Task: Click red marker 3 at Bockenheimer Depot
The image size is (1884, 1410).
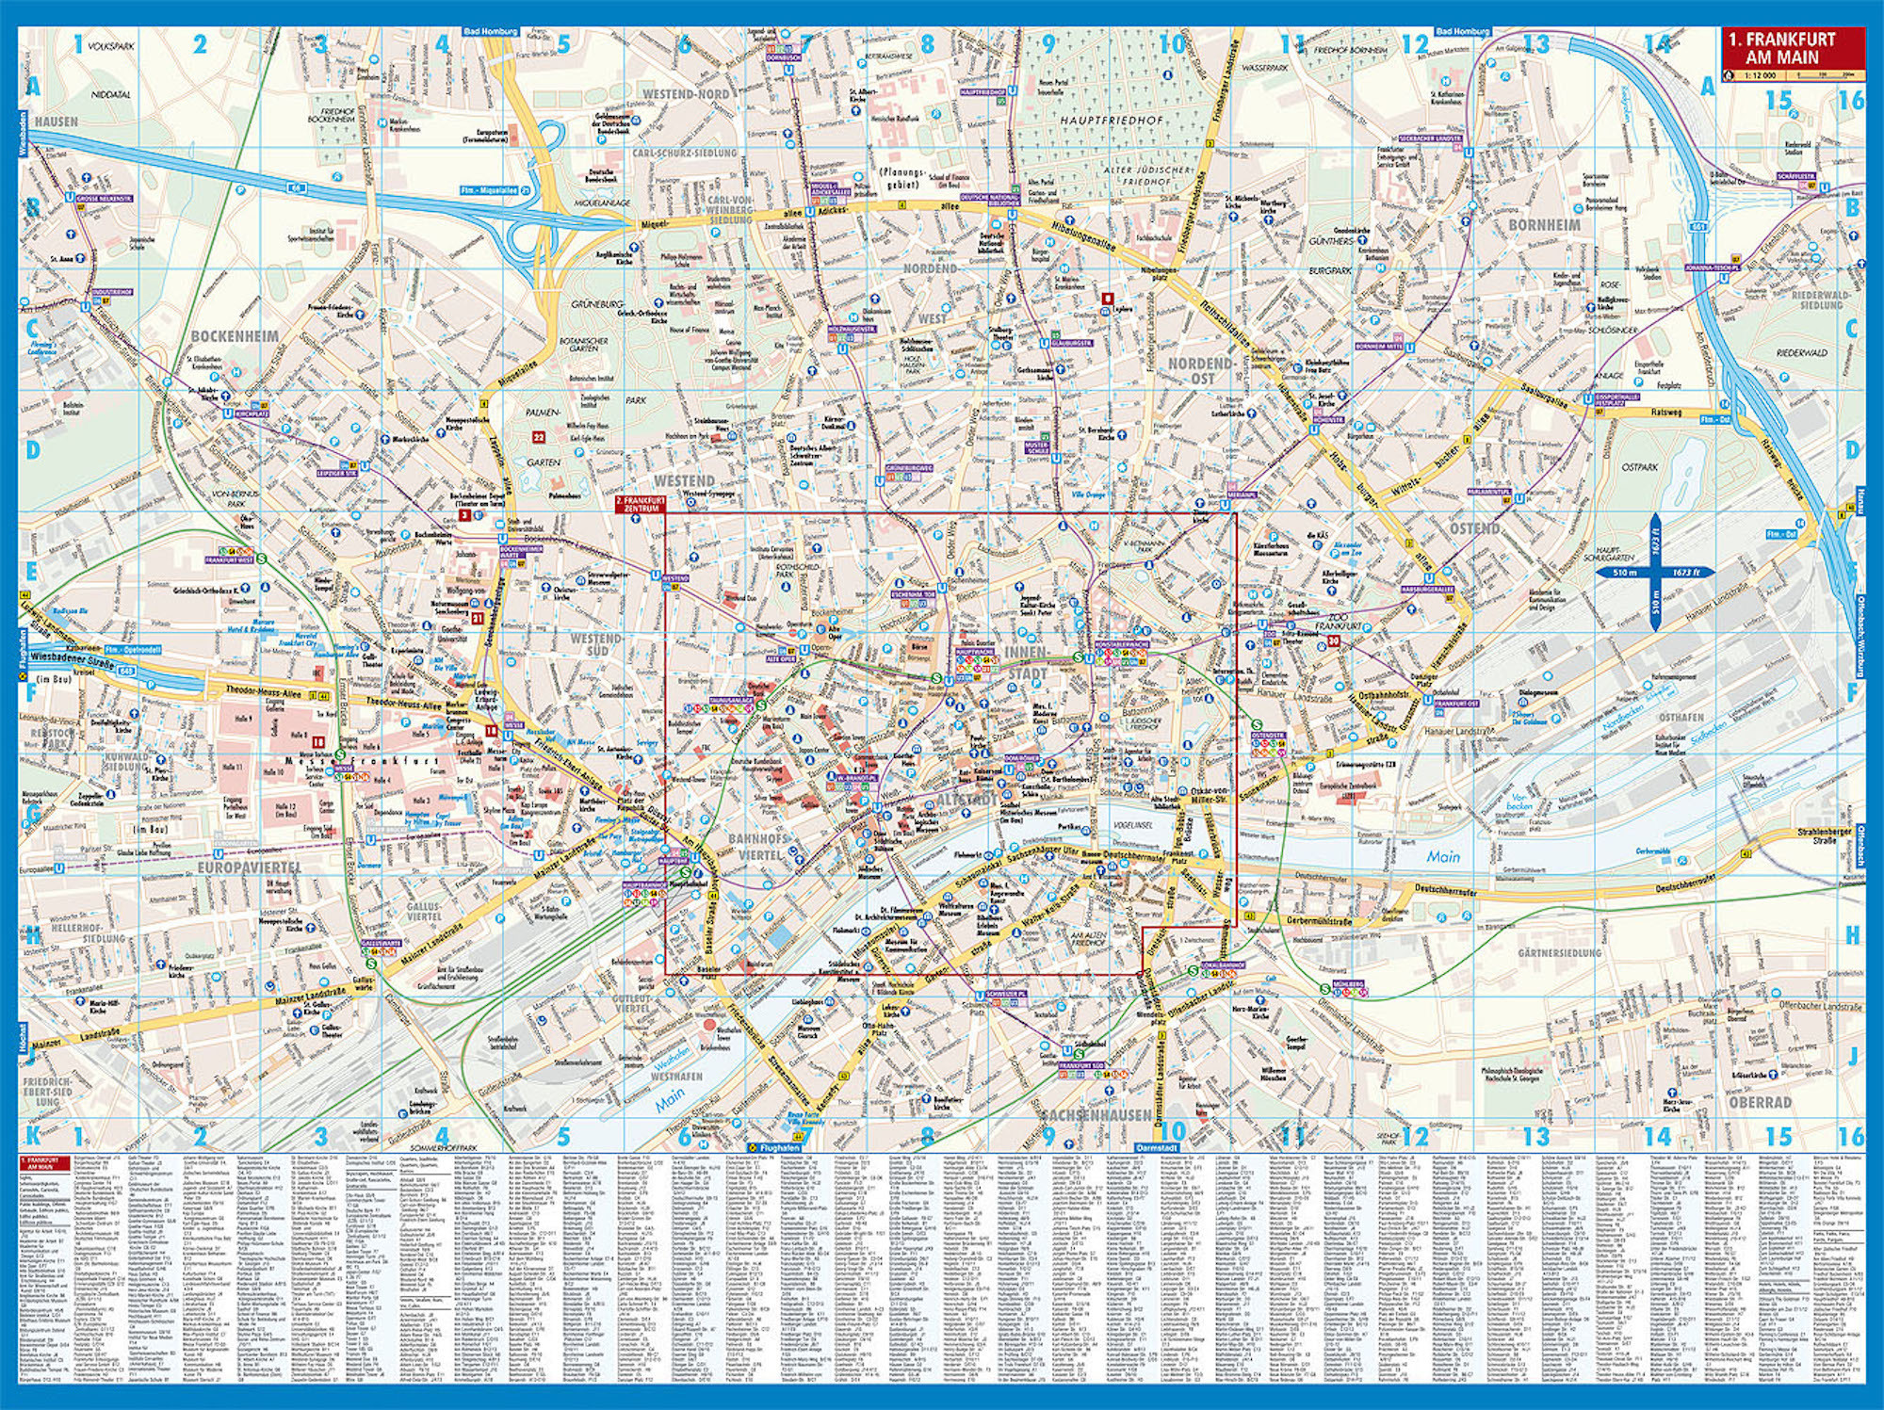Action: click(x=464, y=515)
